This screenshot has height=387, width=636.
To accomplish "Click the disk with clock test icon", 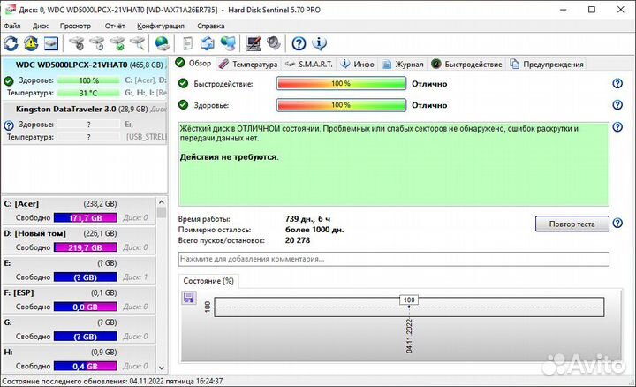I will click(97, 43).
